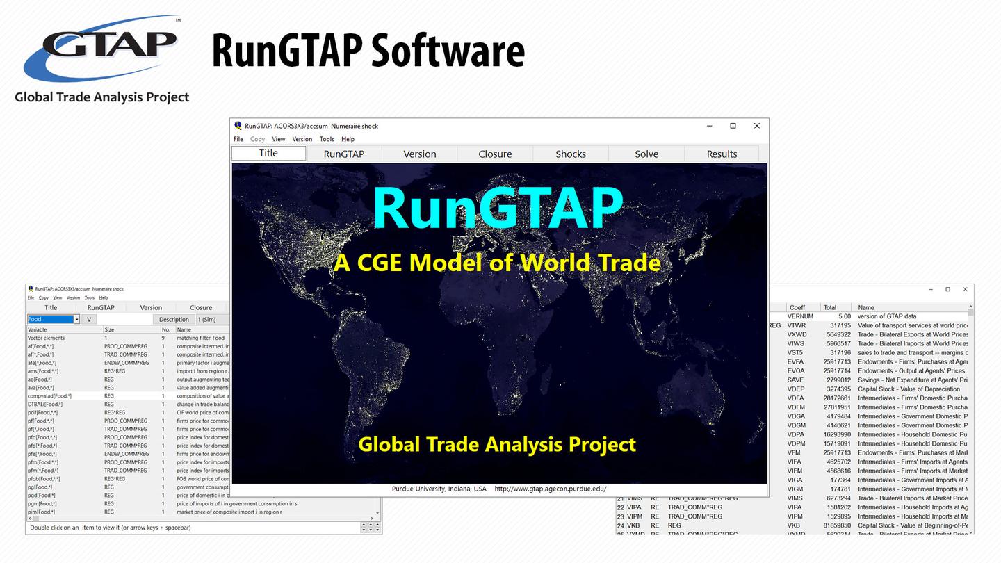
Task: Click the V filter button next to Food
Action: [88, 319]
